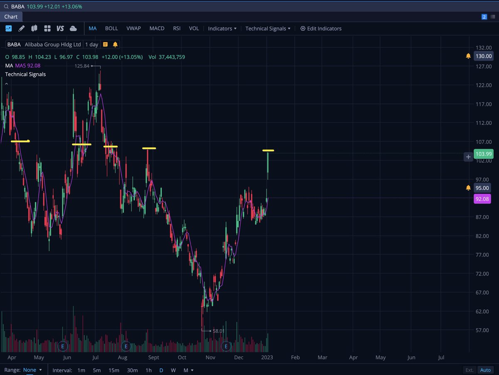Viewport: 499px width, 375px height.
Task: Toggle the BOLL indicator
Action: pyautogui.click(x=111, y=28)
